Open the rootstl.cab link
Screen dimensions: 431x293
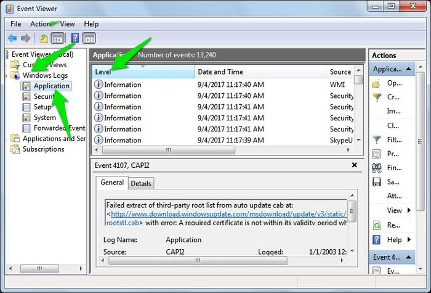pos(123,222)
